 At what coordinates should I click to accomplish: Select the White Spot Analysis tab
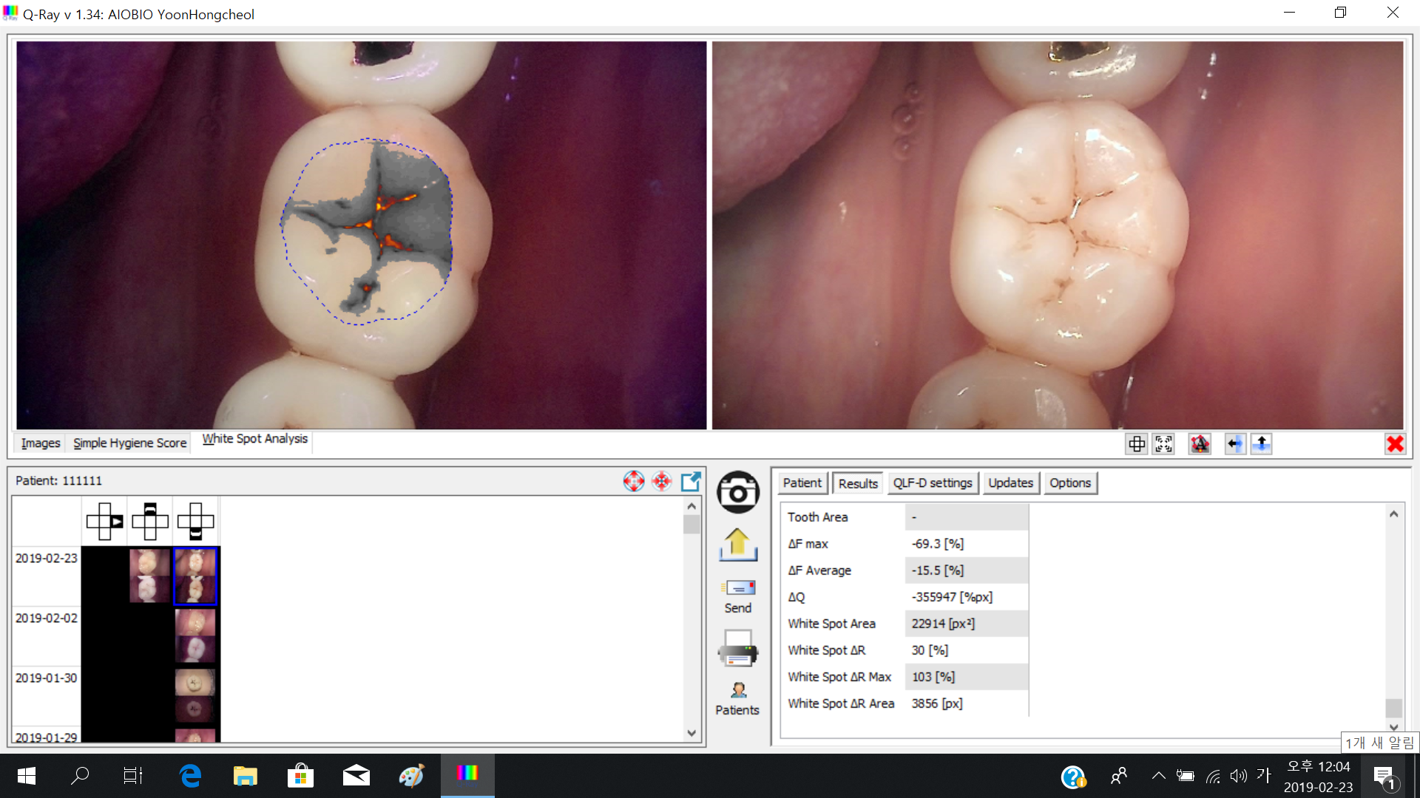255,439
